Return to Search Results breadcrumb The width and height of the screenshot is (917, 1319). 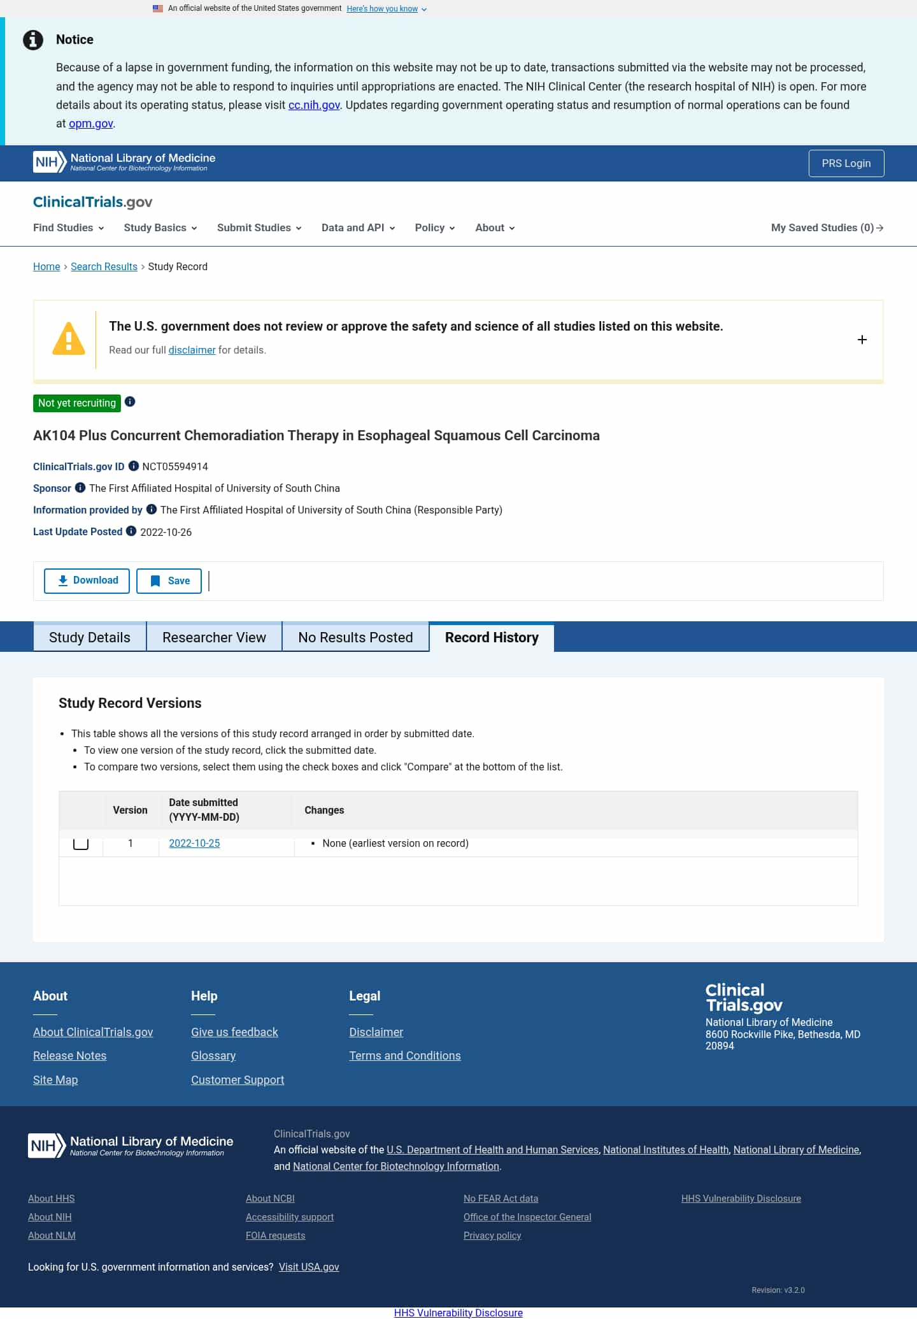[x=104, y=266]
